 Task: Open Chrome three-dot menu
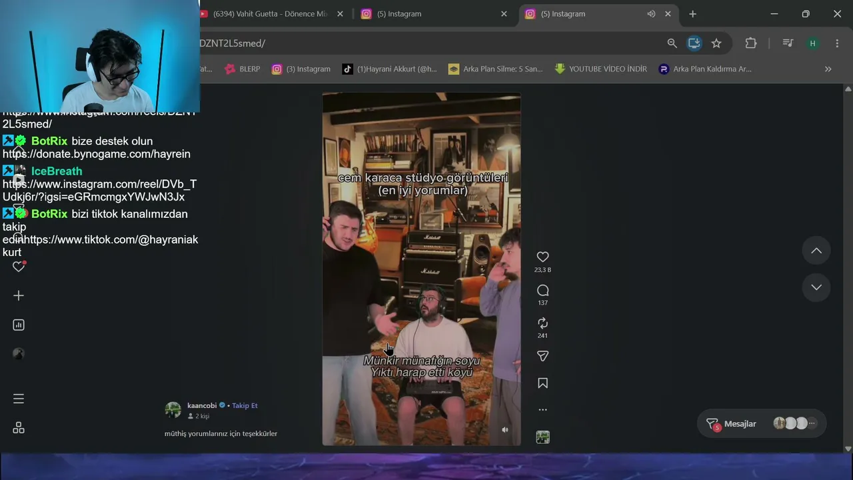pyautogui.click(x=837, y=43)
